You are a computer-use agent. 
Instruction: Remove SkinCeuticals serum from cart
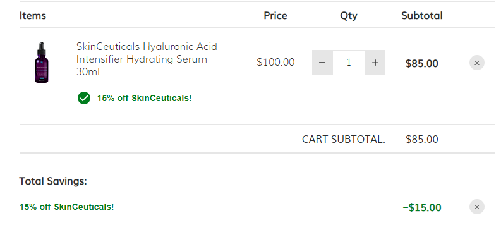pos(477,63)
